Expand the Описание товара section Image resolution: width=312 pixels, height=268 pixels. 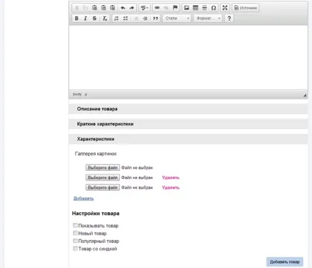188,109
